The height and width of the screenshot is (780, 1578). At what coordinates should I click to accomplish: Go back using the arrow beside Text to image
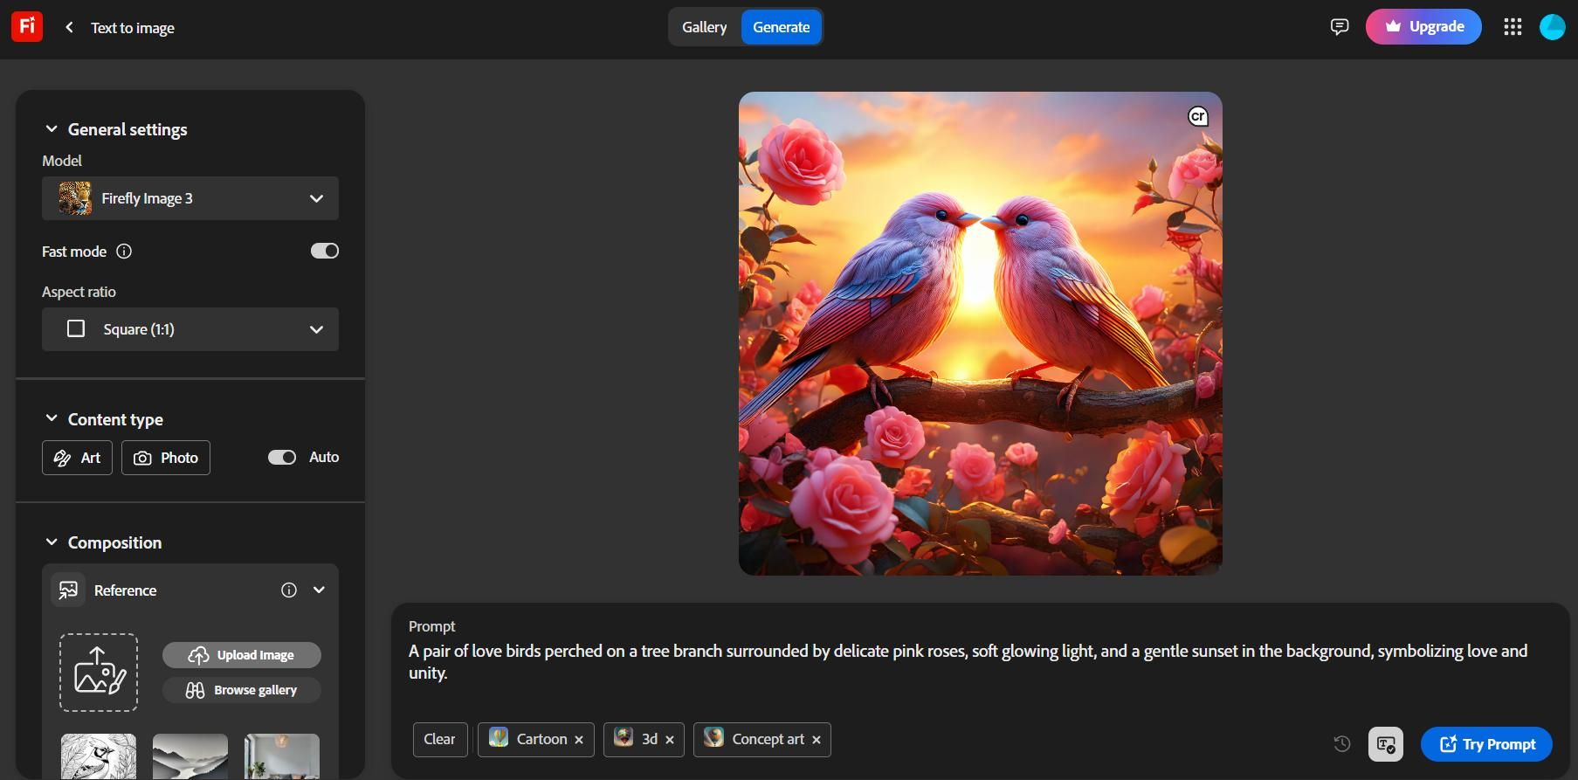pos(69,27)
